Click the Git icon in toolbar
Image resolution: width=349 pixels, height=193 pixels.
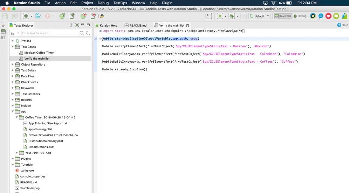click(x=47, y=16)
